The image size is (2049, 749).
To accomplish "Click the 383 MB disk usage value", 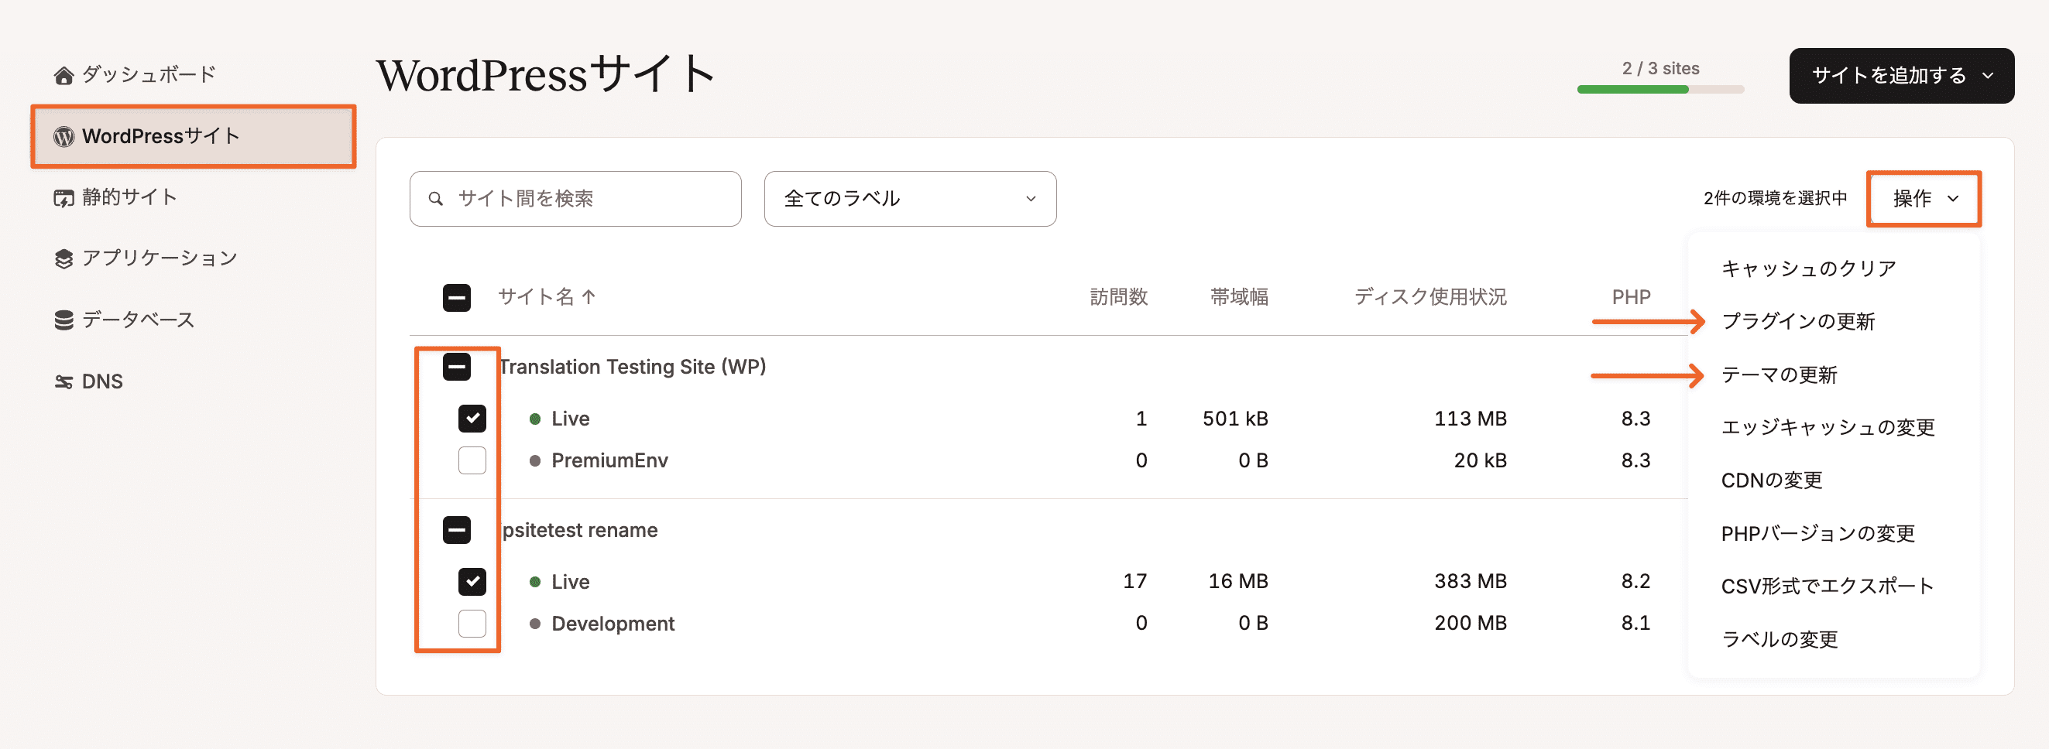I will (1470, 582).
